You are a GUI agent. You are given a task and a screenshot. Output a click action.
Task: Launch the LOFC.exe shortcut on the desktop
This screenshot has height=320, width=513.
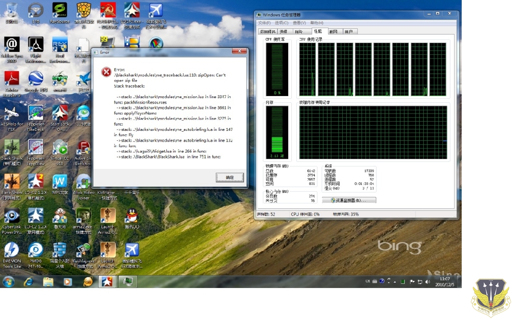[x=132, y=14]
